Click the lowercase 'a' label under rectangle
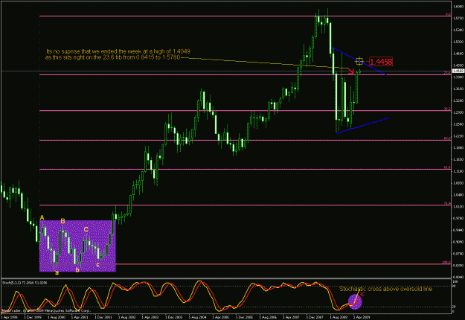 57,272
